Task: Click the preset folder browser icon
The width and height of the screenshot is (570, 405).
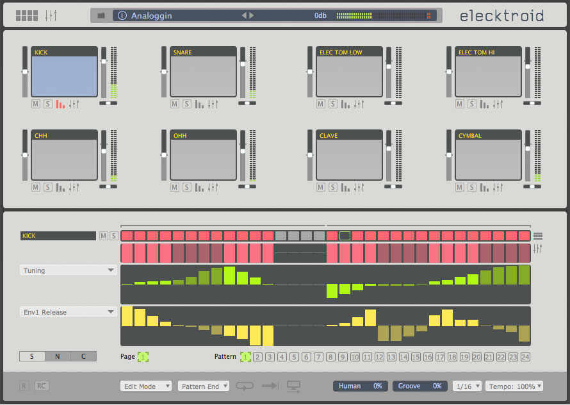Action: click(101, 15)
